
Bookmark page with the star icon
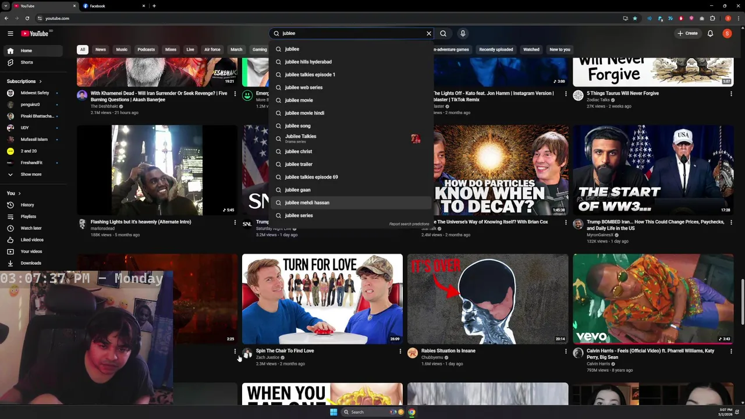click(635, 19)
